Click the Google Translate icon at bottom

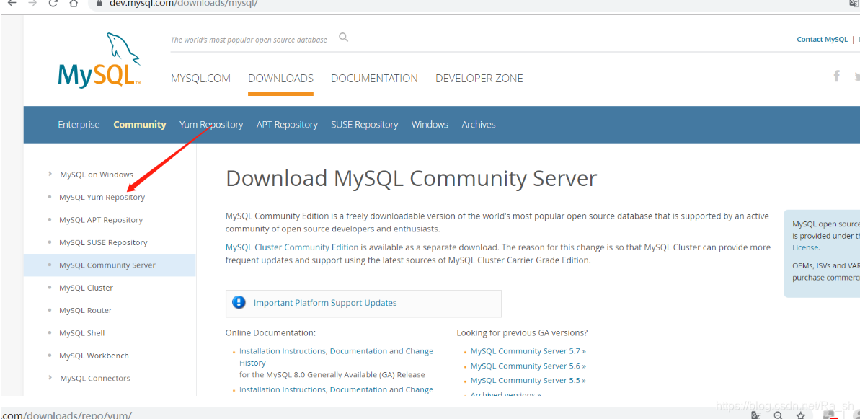pos(756,415)
